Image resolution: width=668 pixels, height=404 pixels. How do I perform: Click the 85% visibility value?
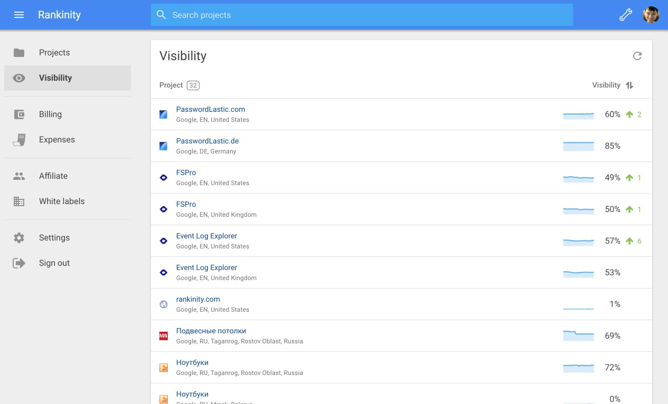tap(613, 146)
